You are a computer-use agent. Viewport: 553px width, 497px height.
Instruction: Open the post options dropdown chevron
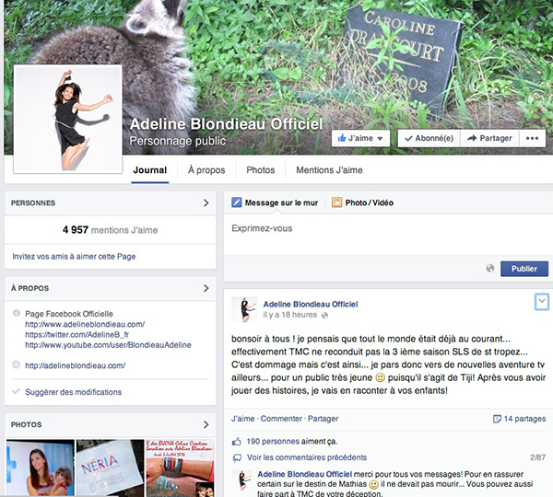tap(542, 302)
